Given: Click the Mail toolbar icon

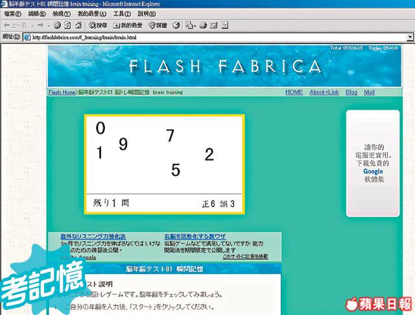Looking at the screenshot, I should (189, 25).
